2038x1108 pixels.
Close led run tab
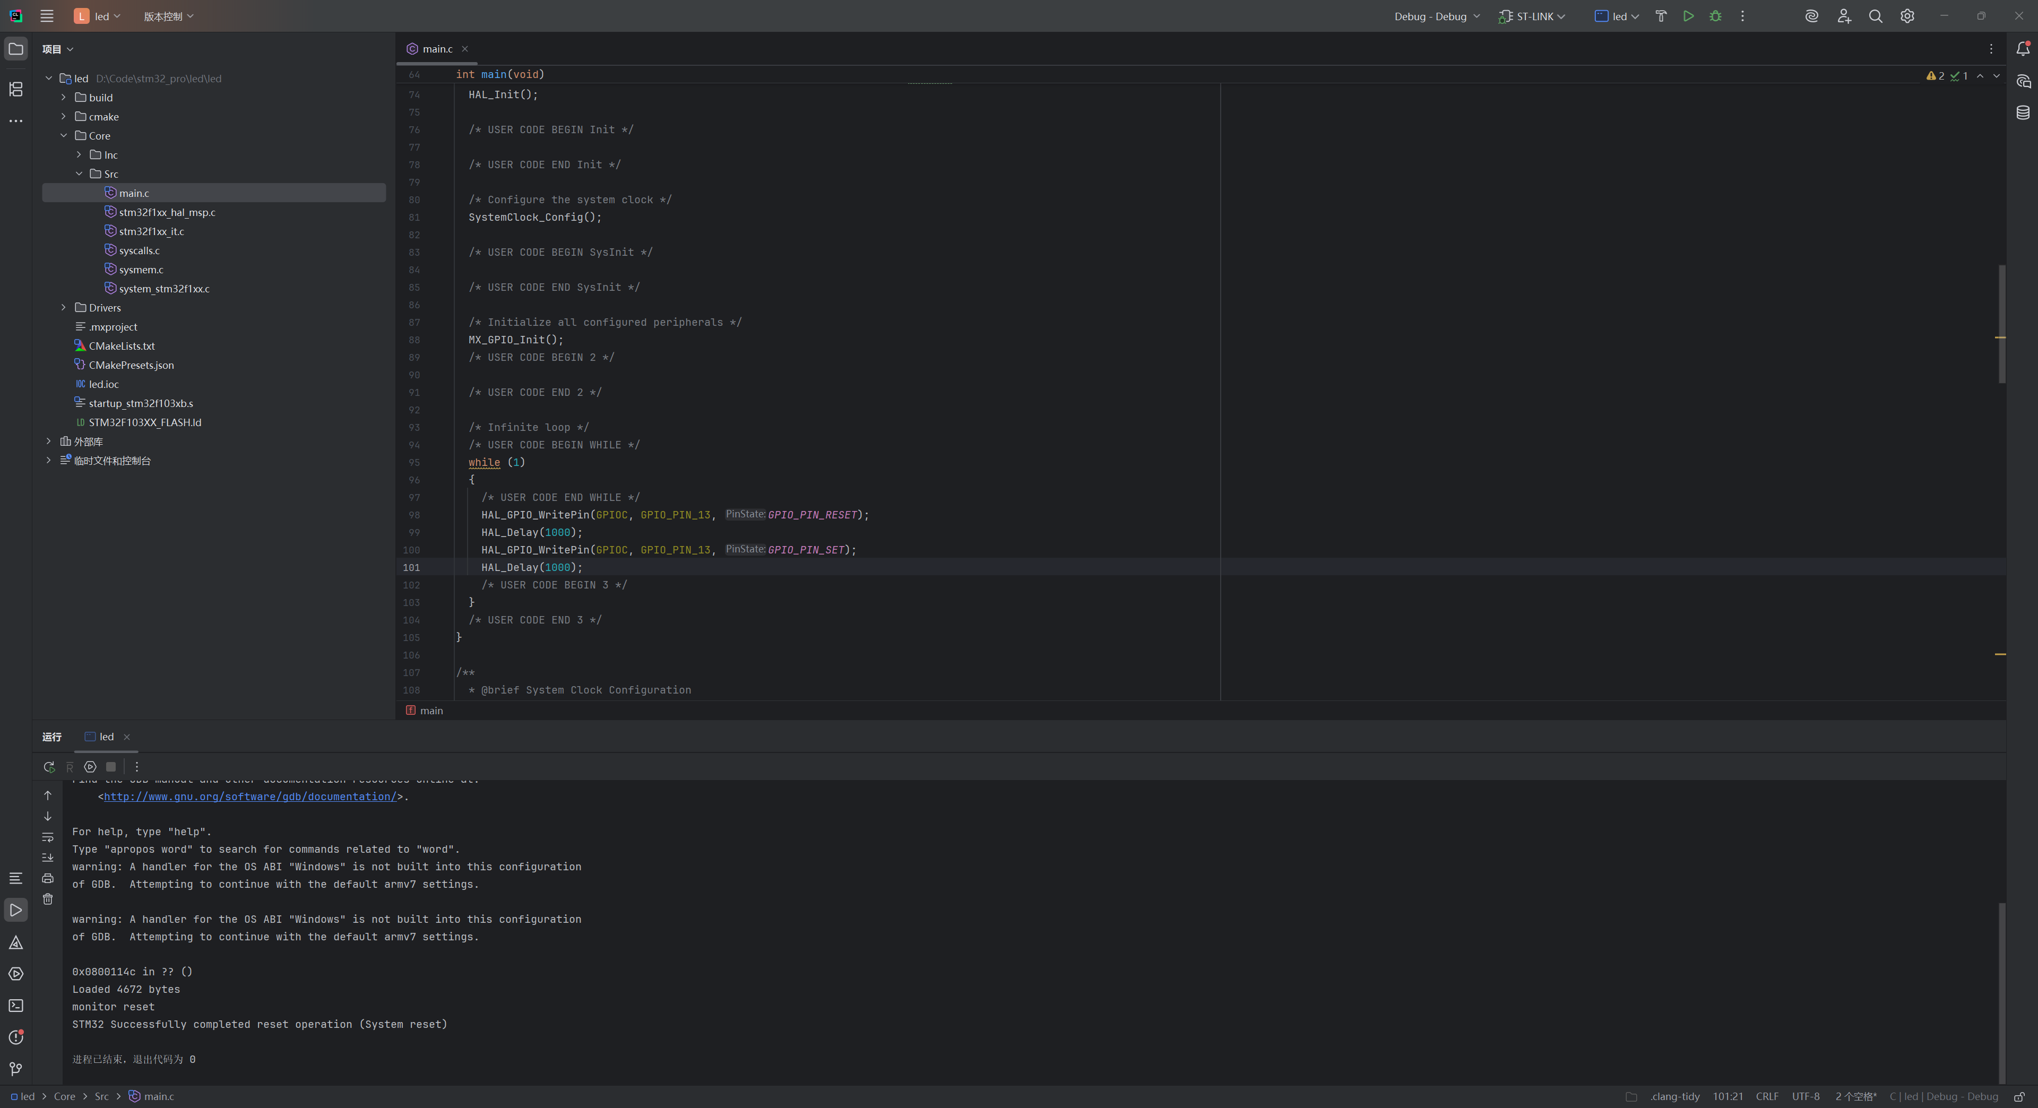coord(127,737)
